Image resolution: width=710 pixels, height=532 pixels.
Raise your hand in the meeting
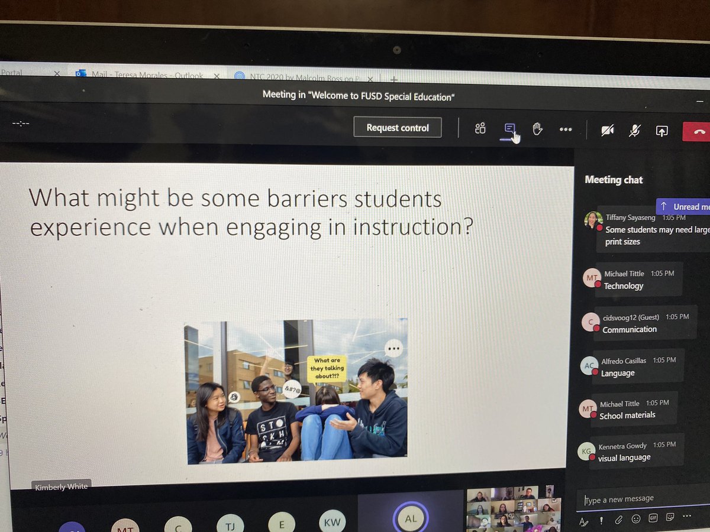tap(537, 128)
